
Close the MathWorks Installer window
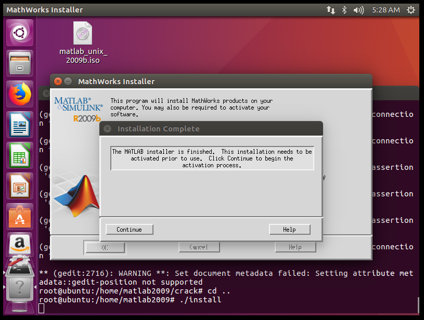[x=58, y=81]
